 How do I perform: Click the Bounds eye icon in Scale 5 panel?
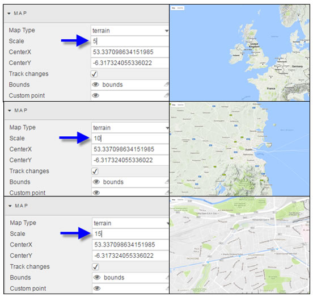point(95,85)
